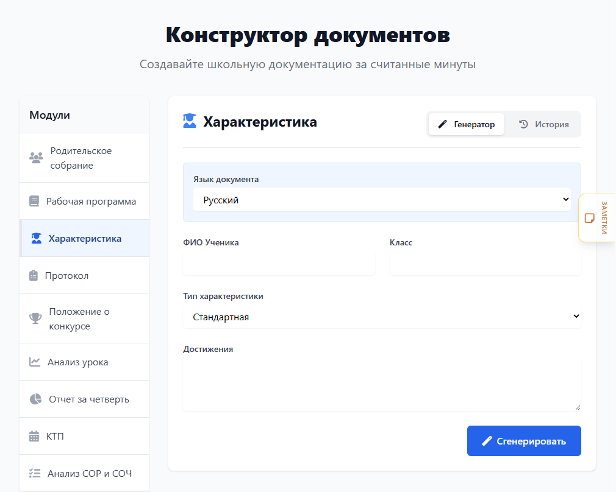Click the Язык документа label
This screenshot has width=616, height=492.
tap(226, 179)
